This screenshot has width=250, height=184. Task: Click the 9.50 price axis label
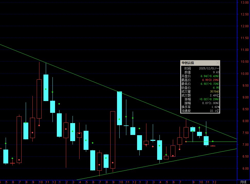tap(245, 86)
